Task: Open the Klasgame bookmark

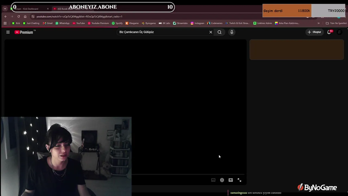Action: tap(132, 23)
